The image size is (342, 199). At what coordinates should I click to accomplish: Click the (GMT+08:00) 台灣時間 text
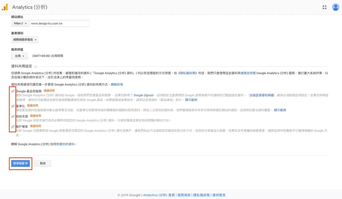(48, 56)
